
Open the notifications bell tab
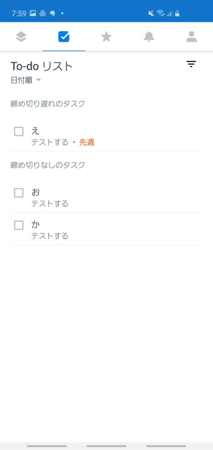tap(149, 37)
